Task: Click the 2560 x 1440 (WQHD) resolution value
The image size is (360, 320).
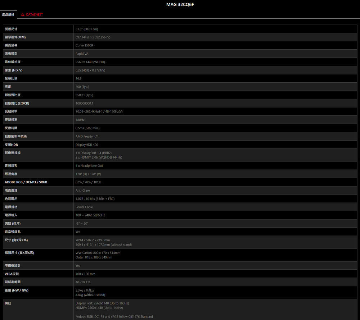Action: coord(90,62)
